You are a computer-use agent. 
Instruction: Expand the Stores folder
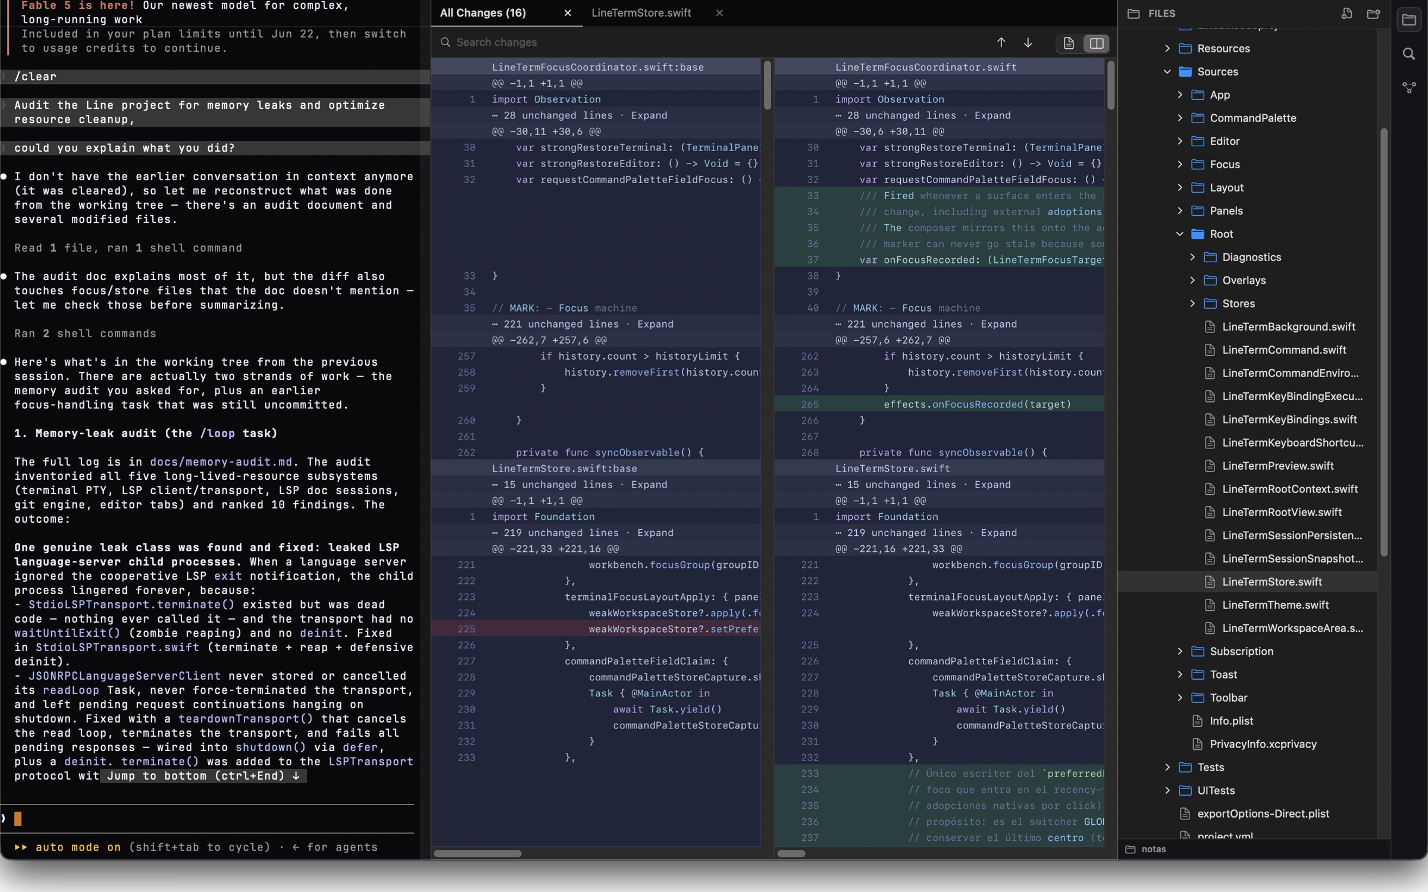1192,303
